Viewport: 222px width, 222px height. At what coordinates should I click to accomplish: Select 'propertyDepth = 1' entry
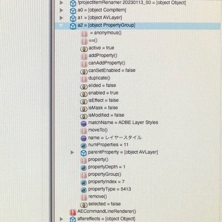107,167
